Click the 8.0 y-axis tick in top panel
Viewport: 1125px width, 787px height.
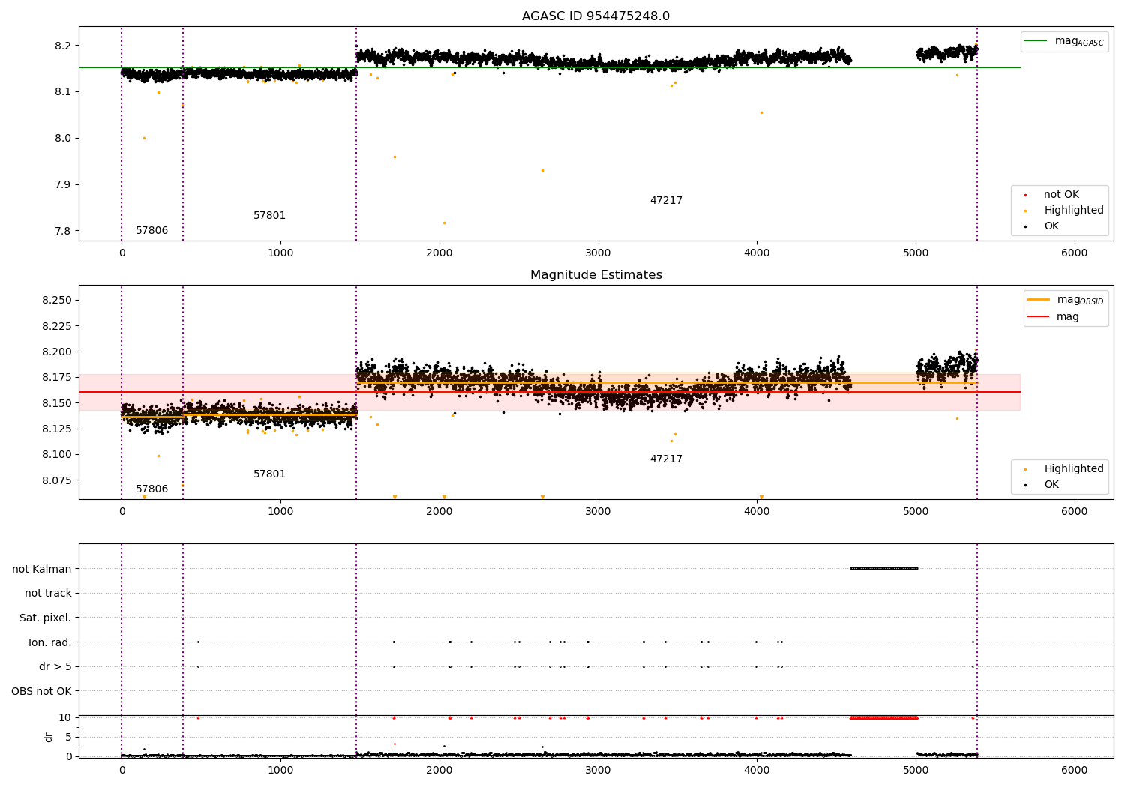(64, 139)
